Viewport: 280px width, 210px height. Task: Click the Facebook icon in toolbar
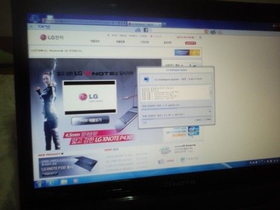pyautogui.click(x=146, y=30)
